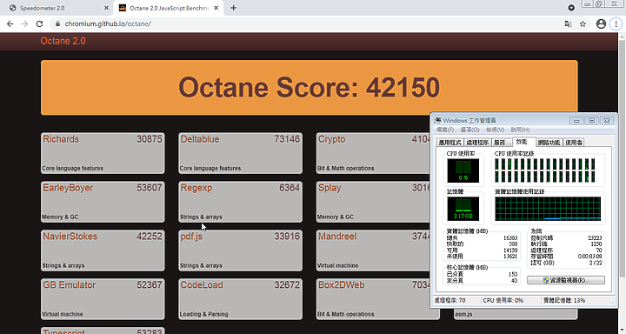The image size is (626, 334).
Task: Bookmark this page with the star icon
Action: [583, 24]
